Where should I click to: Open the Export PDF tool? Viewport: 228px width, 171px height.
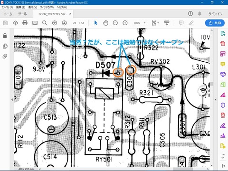(223, 33)
